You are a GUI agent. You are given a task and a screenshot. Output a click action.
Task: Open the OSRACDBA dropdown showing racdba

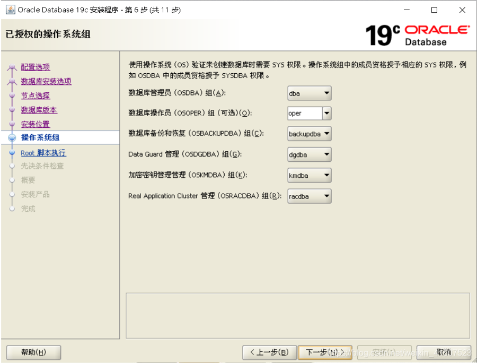point(310,196)
